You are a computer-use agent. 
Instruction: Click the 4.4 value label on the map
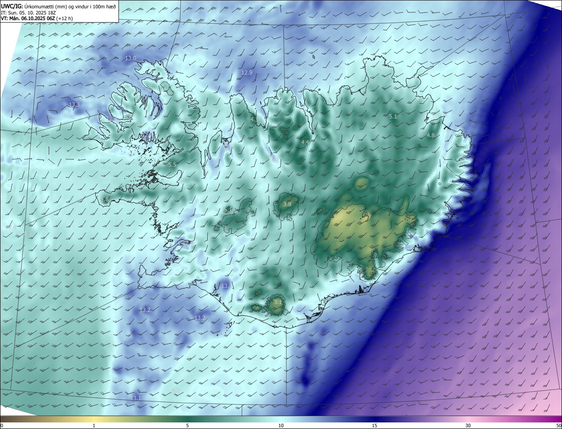pos(305,142)
